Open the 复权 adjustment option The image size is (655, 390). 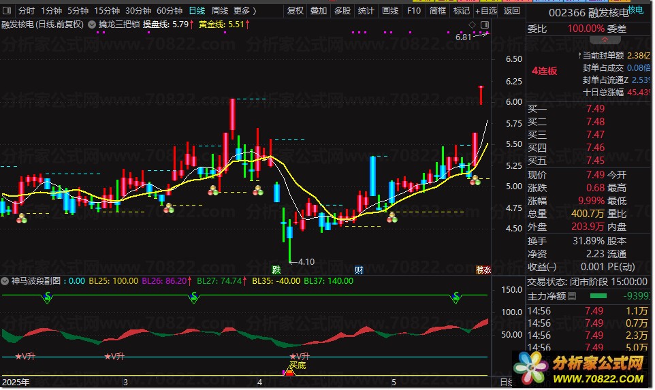(295, 11)
